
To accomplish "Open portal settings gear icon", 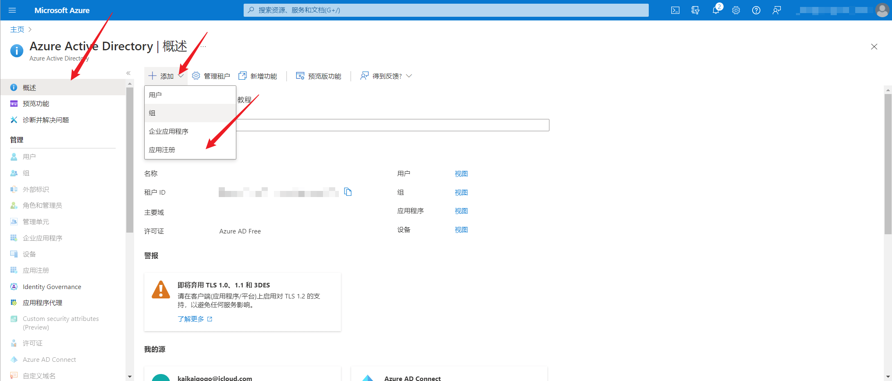I will point(736,10).
